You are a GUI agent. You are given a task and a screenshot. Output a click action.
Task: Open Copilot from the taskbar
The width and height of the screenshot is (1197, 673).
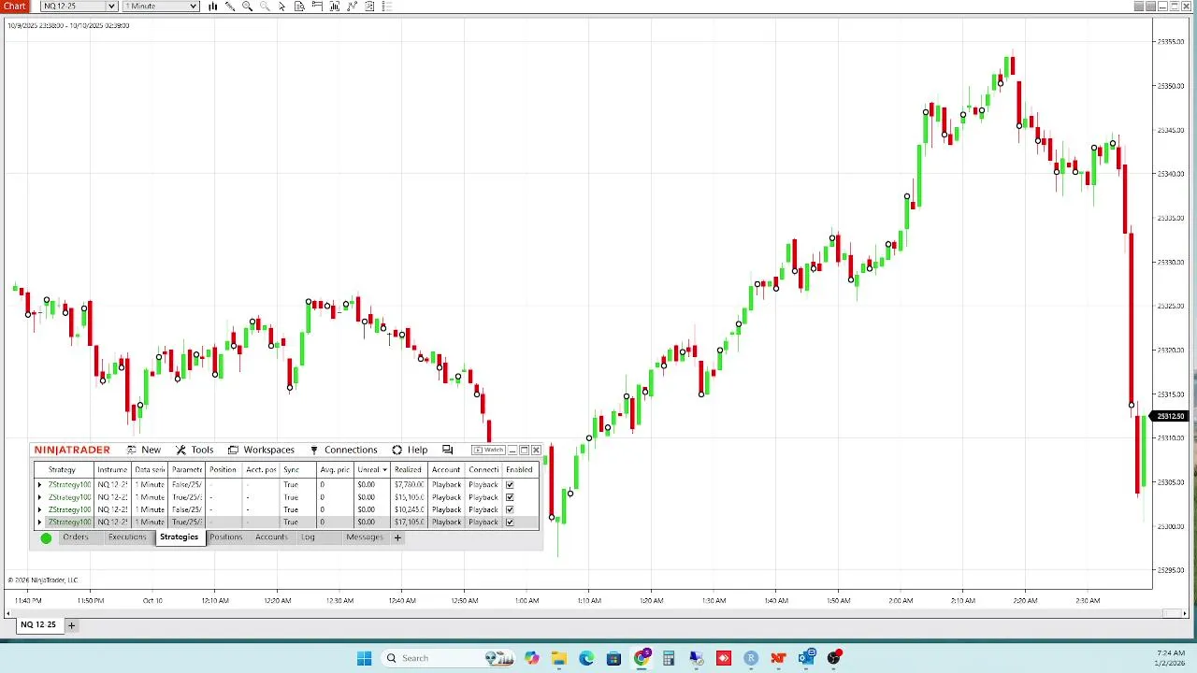[x=532, y=658]
